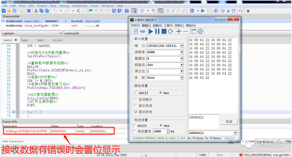292x157 pixels.
Task: Click the Alithon link in status bar
Action: click(x=230, y=138)
